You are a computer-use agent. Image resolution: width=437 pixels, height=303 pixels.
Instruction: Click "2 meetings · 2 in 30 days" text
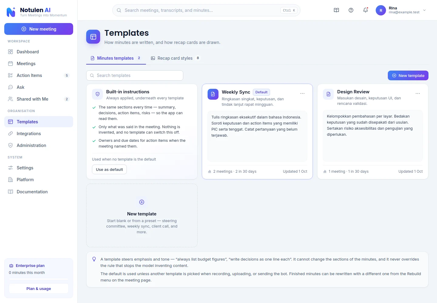click(x=235, y=171)
